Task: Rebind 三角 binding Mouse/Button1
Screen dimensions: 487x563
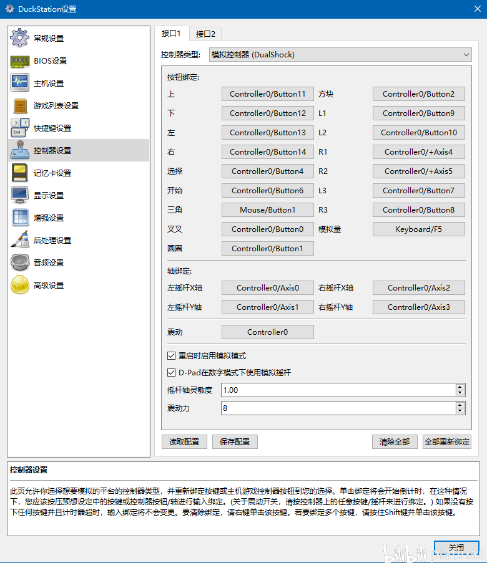Action: [x=268, y=209]
